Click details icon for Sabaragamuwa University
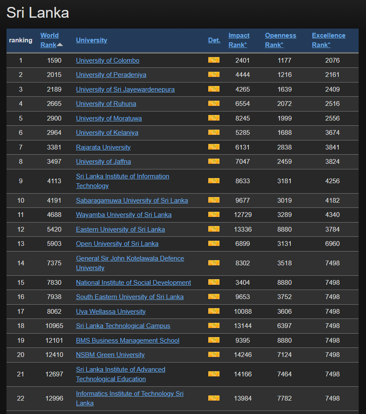 [x=213, y=201]
